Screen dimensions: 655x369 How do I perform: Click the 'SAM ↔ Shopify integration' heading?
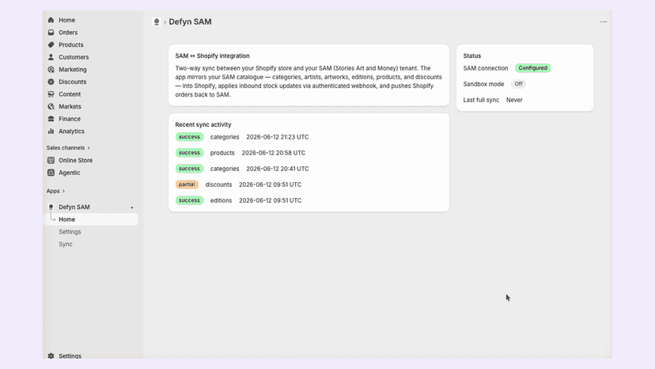(x=212, y=55)
